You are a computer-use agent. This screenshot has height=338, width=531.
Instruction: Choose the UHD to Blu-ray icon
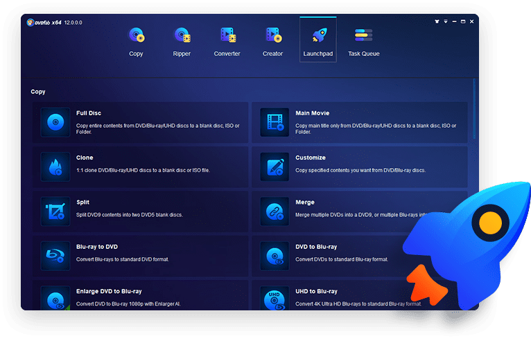[x=275, y=298]
